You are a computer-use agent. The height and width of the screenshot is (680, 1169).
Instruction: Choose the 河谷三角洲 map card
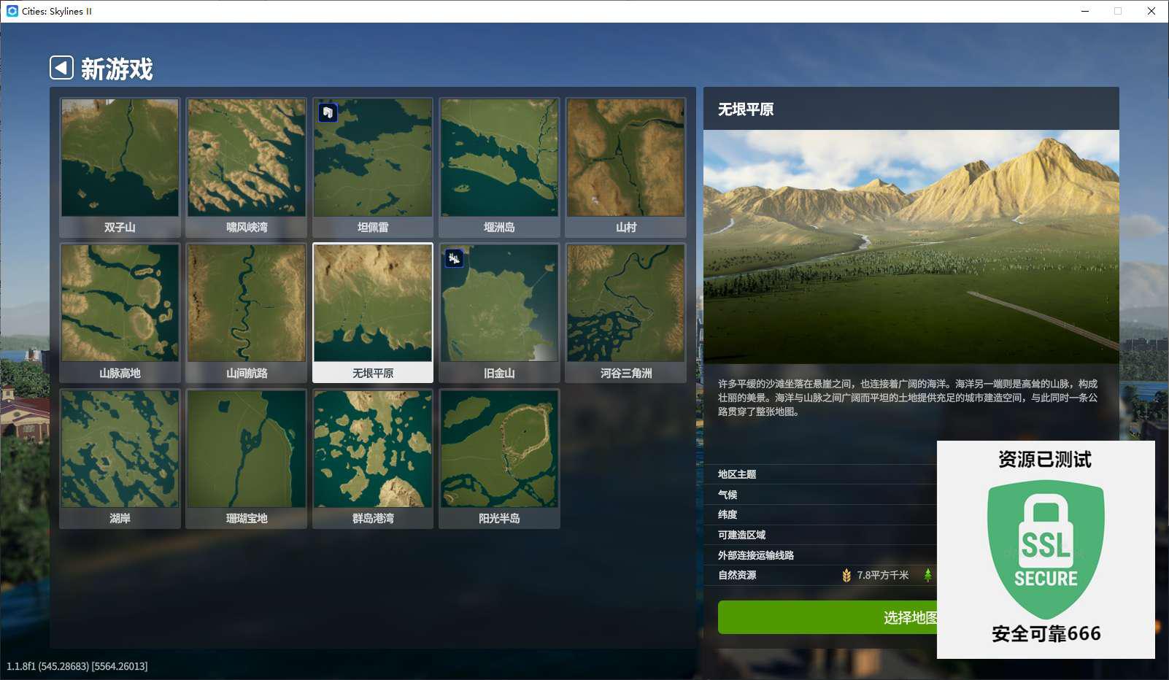click(626, 313)
